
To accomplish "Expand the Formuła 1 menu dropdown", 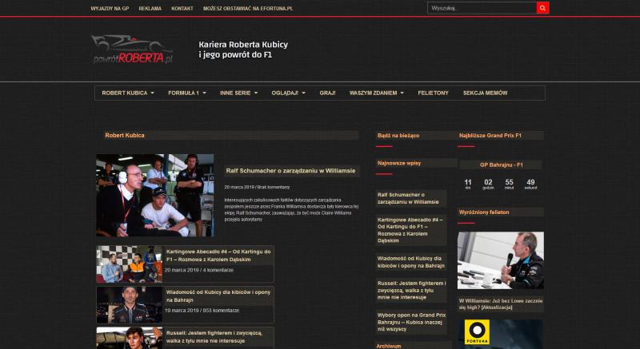I will [187, 93].
